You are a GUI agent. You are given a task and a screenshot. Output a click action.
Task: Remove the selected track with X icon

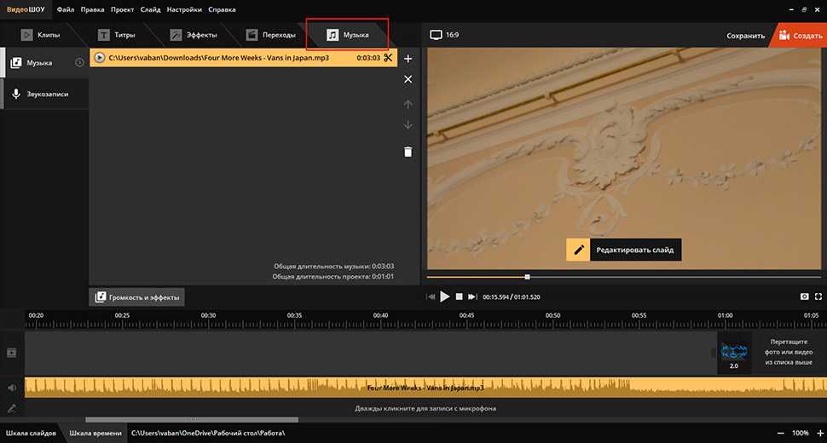[408, 79]
